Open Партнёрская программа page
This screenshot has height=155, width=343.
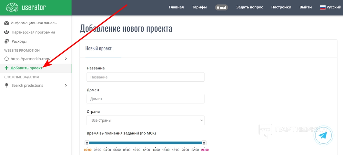[33, 32]
